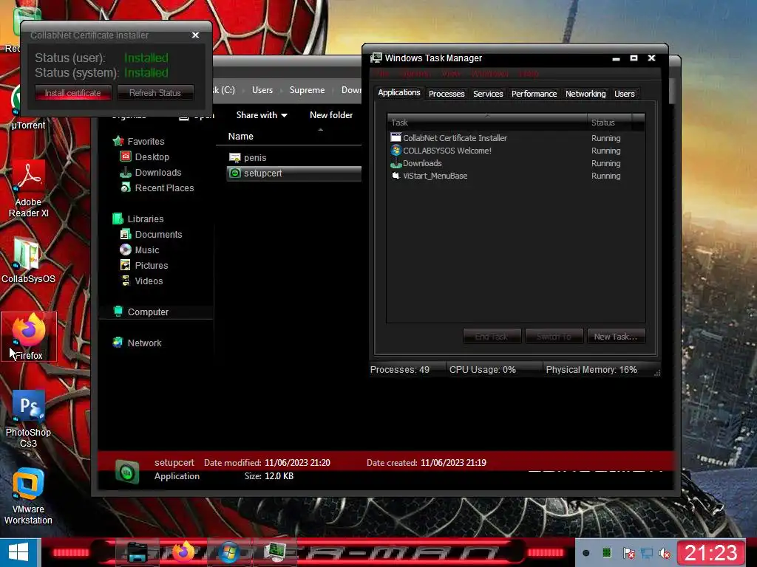
Task: Open Desktop under Favorites
Action: click(x=144, y=157)
